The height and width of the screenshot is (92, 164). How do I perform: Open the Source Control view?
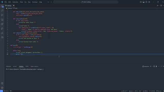tap(2, 15)
